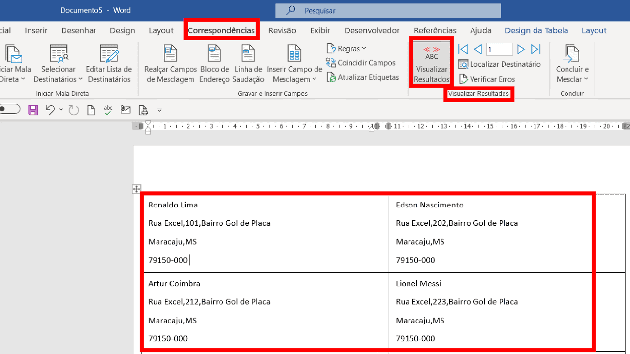The width and height of the screenshot is (630, 354).
Task: Click Atualizar Etiquetas
Action: [x=363, y=77]
